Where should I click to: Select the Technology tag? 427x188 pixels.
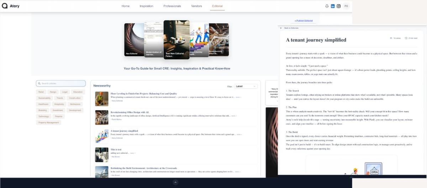44,116
